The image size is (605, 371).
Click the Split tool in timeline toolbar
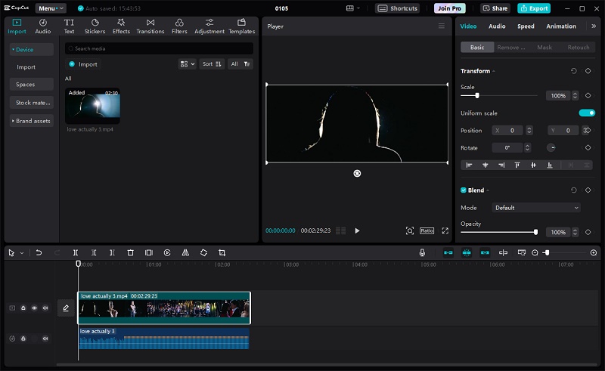(x=76, y=252)
